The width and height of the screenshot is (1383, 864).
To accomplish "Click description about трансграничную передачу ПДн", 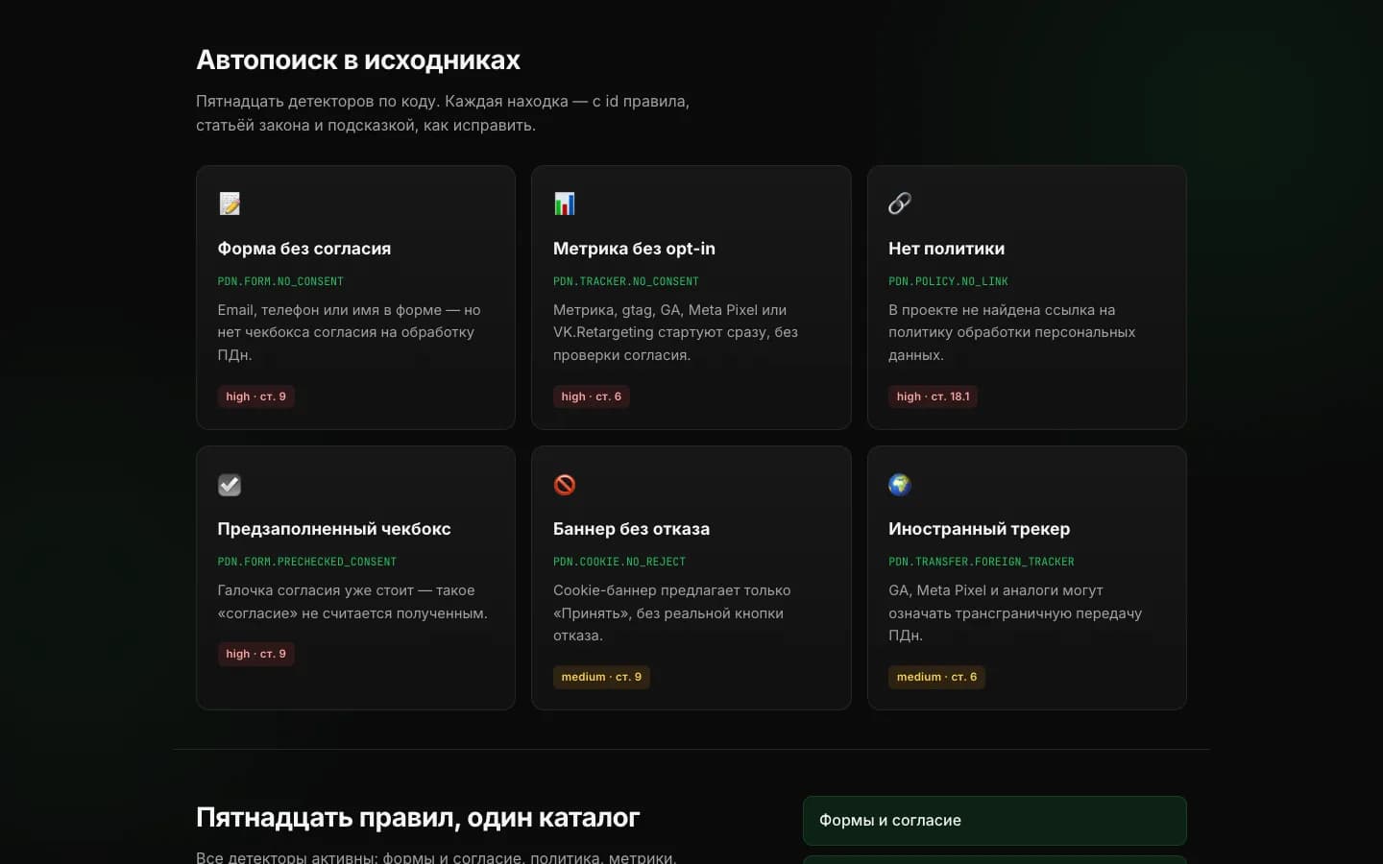I will point(1015,612).
